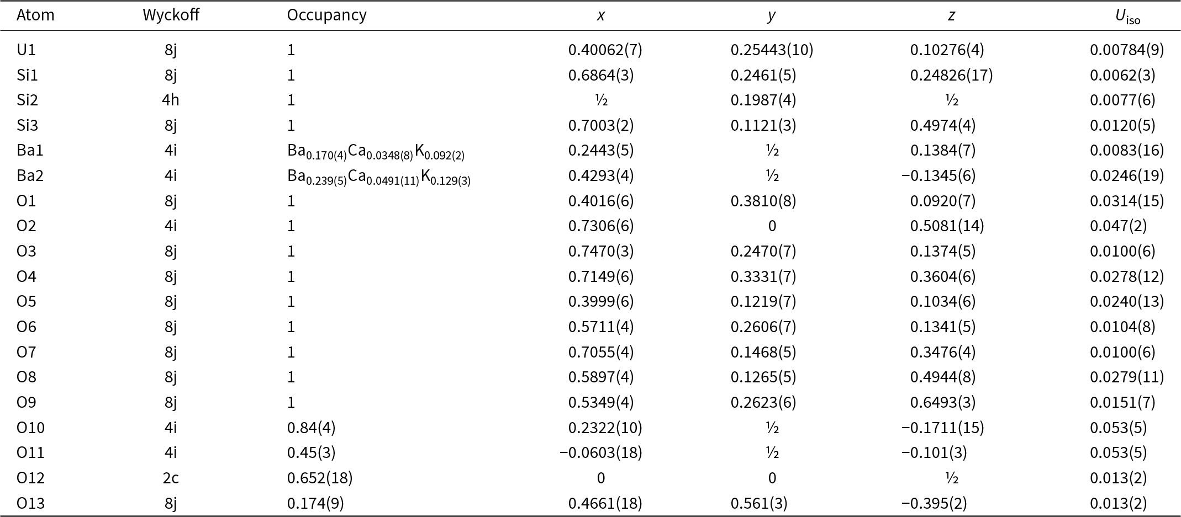The height and width of the screenshot is (517, 1181).
Task: Select the O13 atom label
Action: (30, 503)
